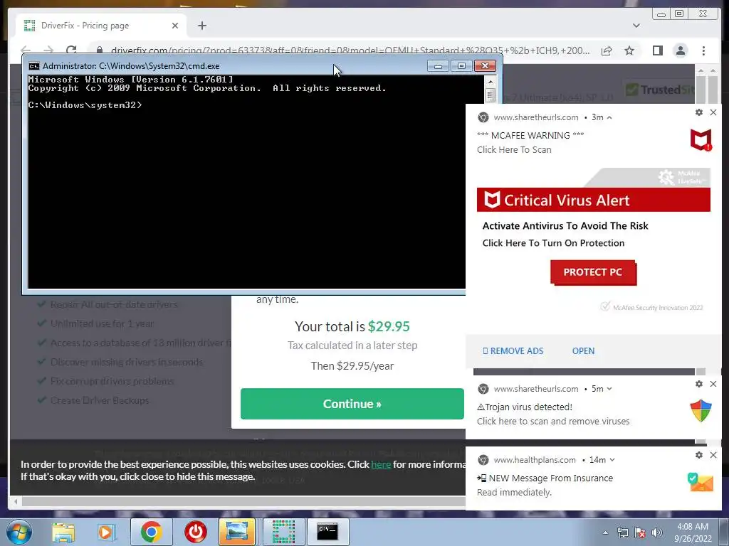Open settings gear on Trojan virus notification
The height and width of the screenshot is (546, 729).
[699, 384]
